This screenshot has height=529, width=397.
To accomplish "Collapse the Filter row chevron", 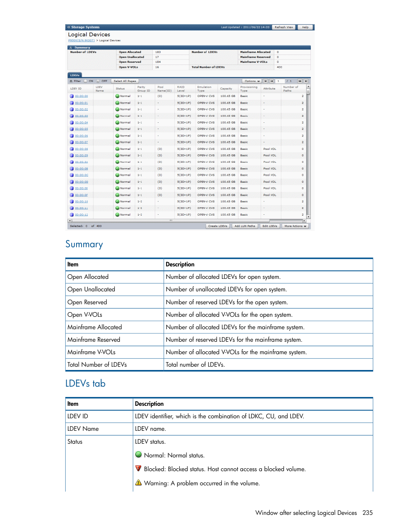I will (x=71, y=81).
